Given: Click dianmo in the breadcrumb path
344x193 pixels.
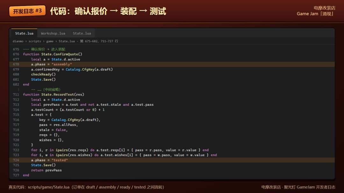Looking at the screenshot, I should (18, 41).
